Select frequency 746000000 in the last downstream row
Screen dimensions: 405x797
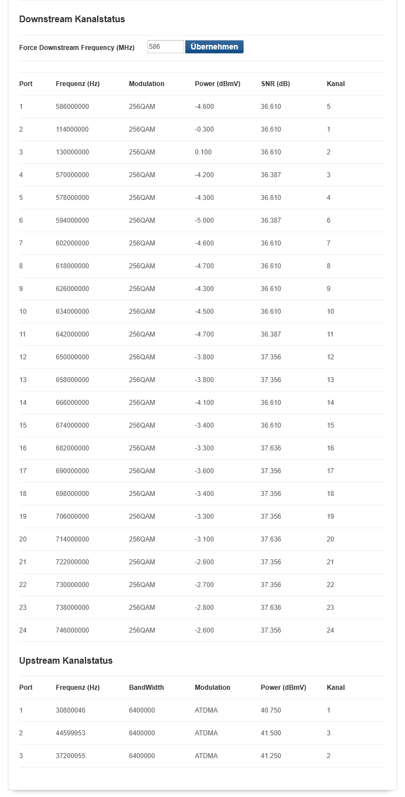[x=72, y=630]
